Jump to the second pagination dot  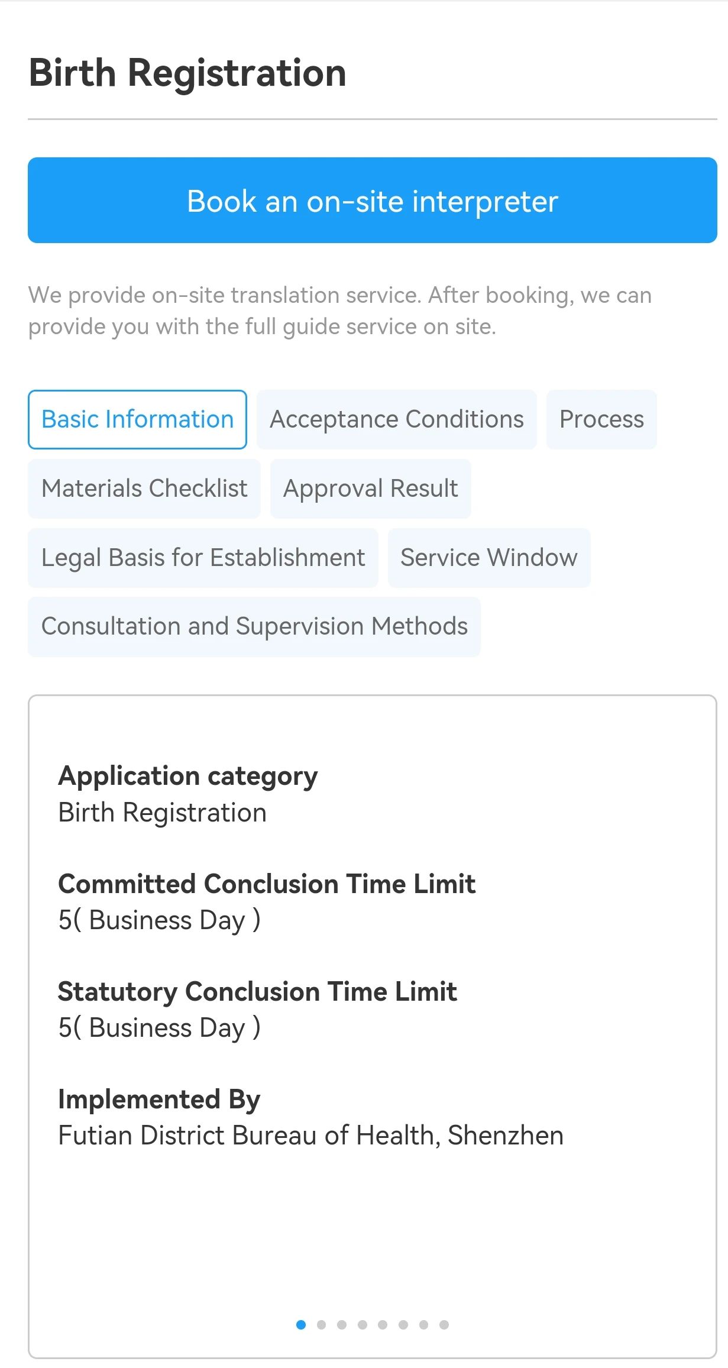pyautogui.click(x=321, y=1325)
